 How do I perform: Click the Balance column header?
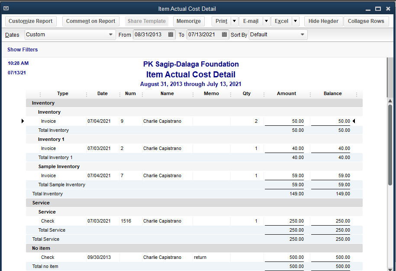333,94
